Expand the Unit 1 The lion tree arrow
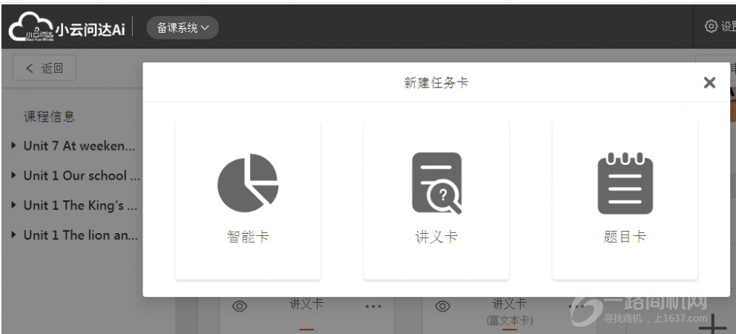 [13, 235]
